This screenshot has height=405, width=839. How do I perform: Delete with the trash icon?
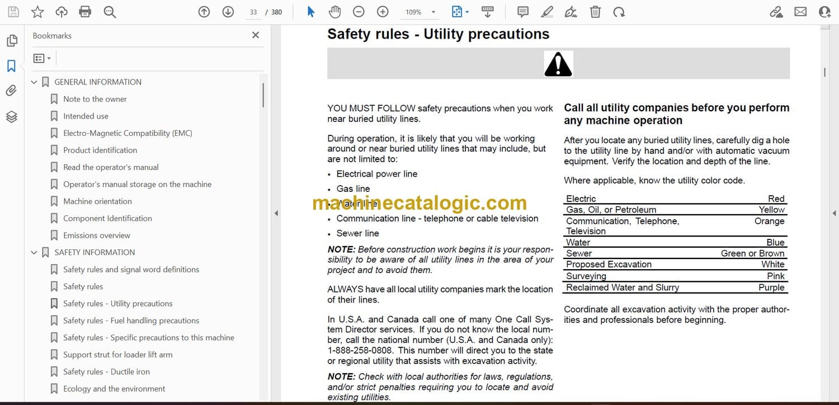pos(596,12)
